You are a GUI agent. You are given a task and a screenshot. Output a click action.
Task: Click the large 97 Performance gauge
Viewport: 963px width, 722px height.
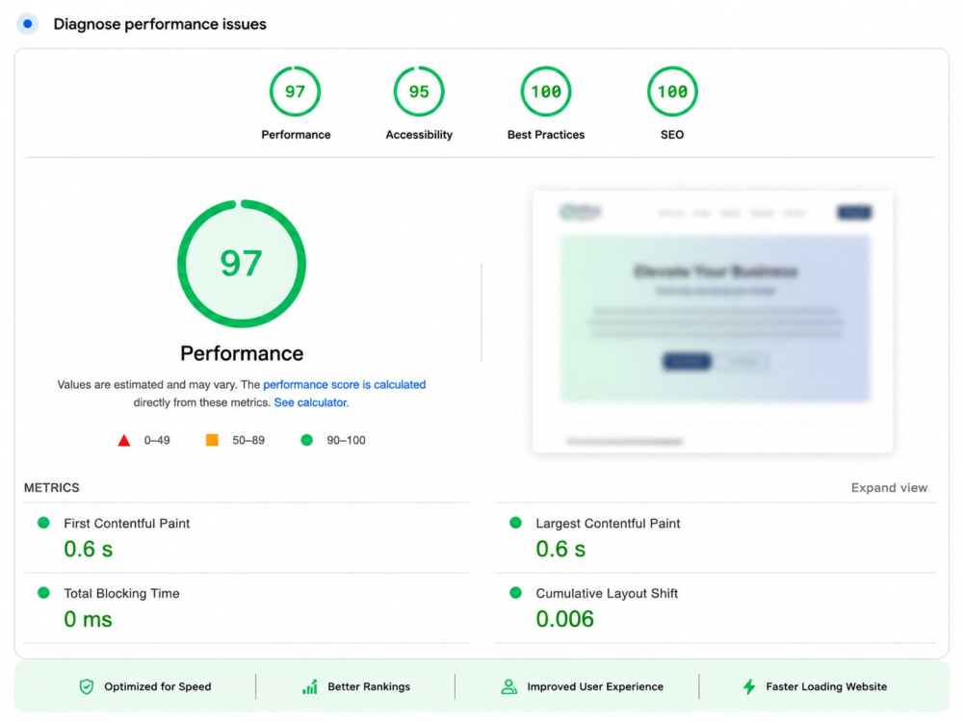pyautogui.click(x=242, y=264)
